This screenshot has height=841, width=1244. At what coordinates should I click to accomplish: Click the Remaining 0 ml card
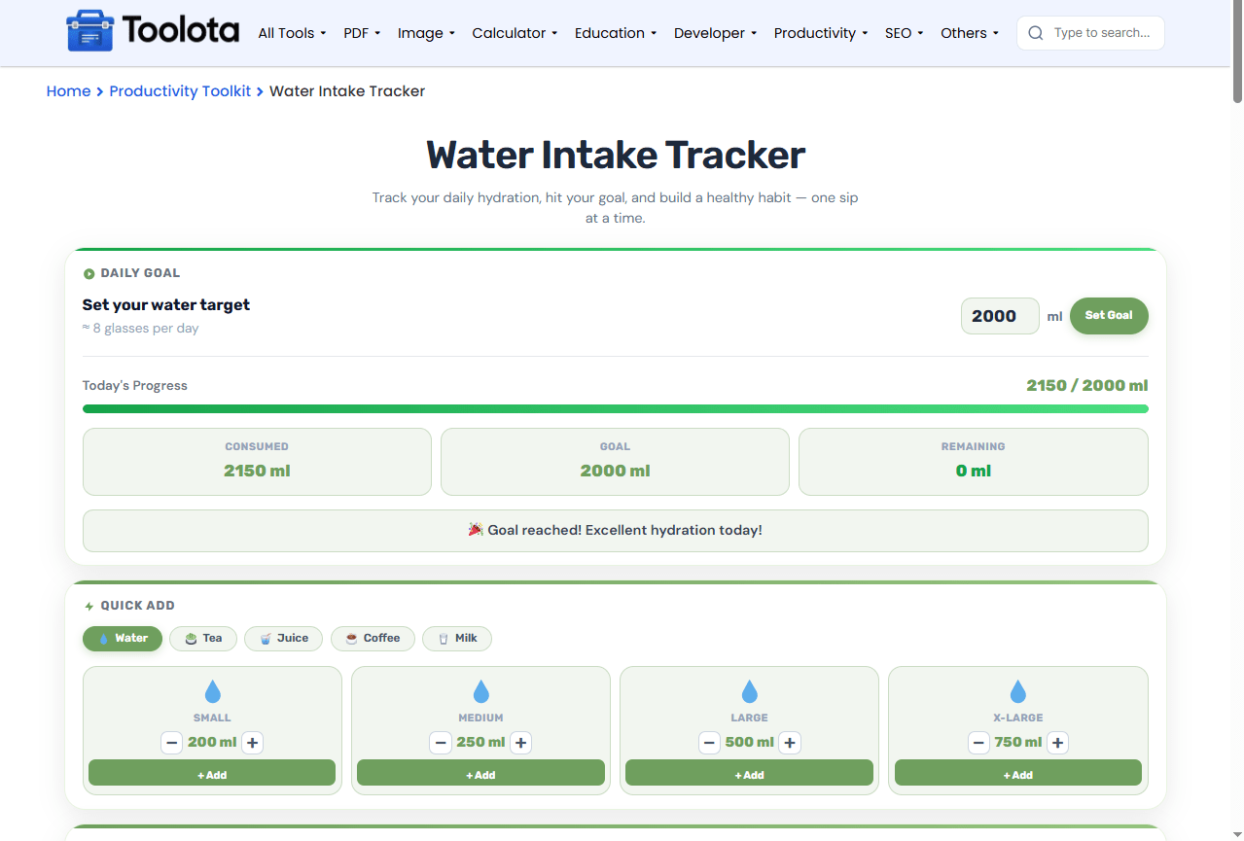(974, 462)
